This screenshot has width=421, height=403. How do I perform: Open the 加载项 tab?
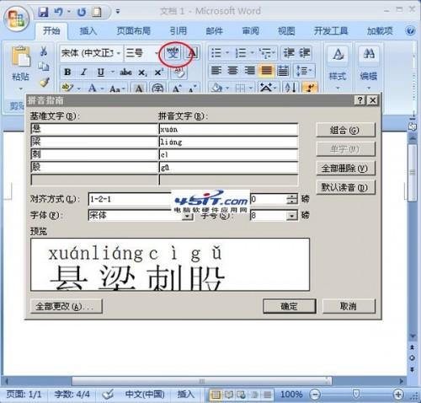(380, 30)
